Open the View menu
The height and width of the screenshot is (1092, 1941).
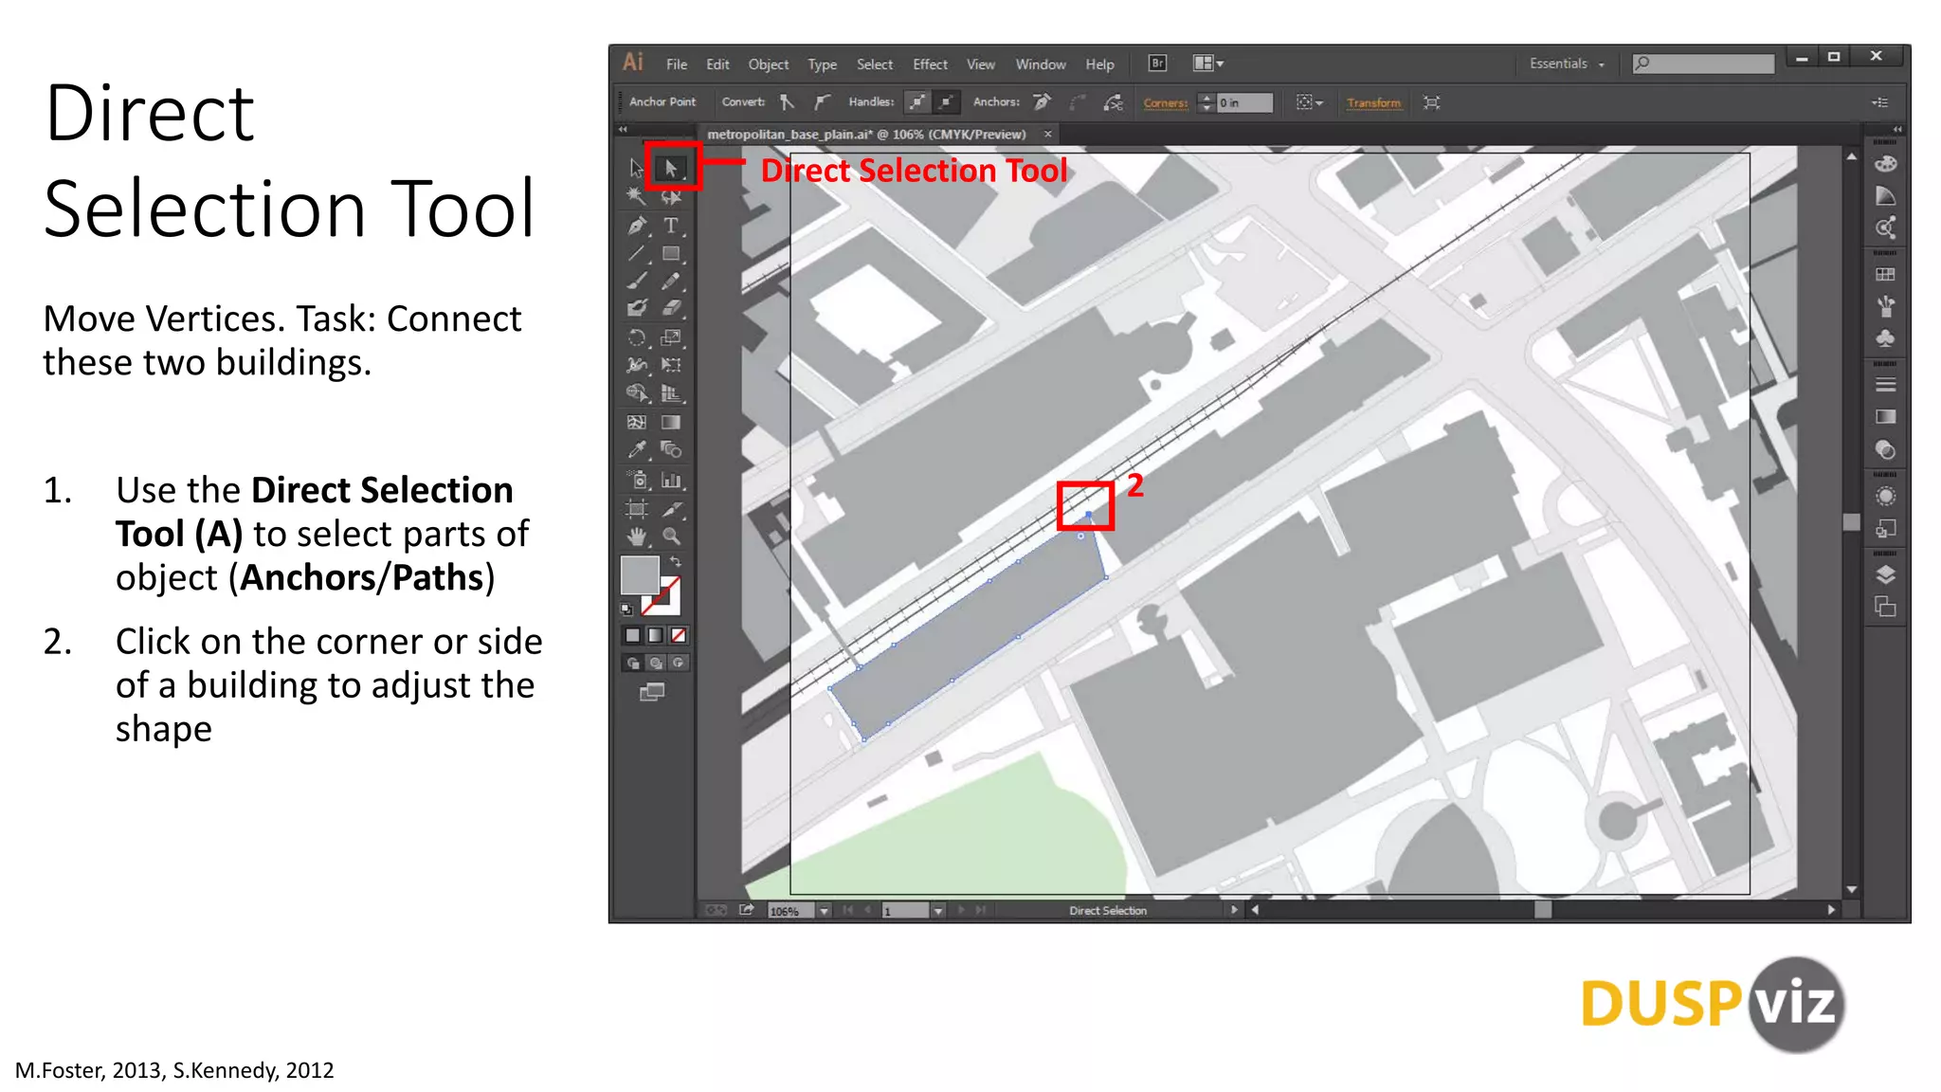[x=980, y=64]
